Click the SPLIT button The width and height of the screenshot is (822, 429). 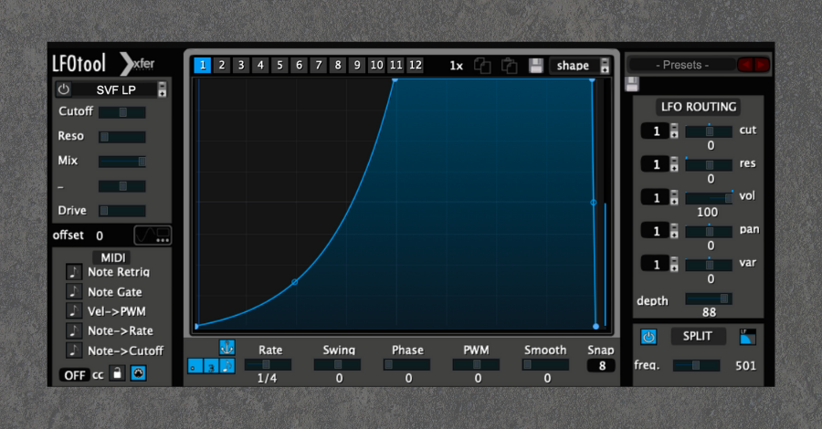coord(698,336)
